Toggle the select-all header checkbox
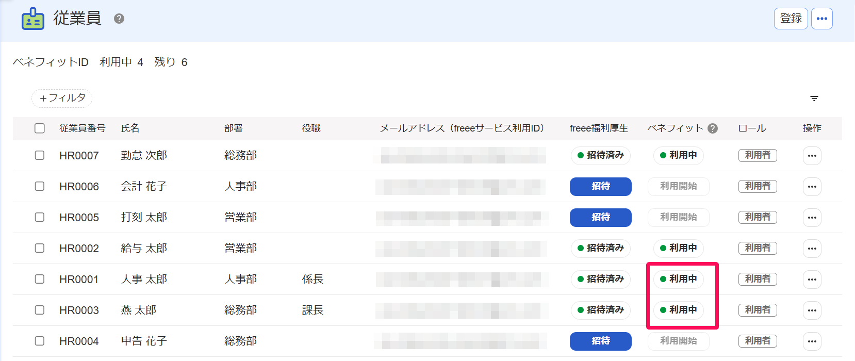The width and height of the screenshot is (855, 361). (40, 128)
